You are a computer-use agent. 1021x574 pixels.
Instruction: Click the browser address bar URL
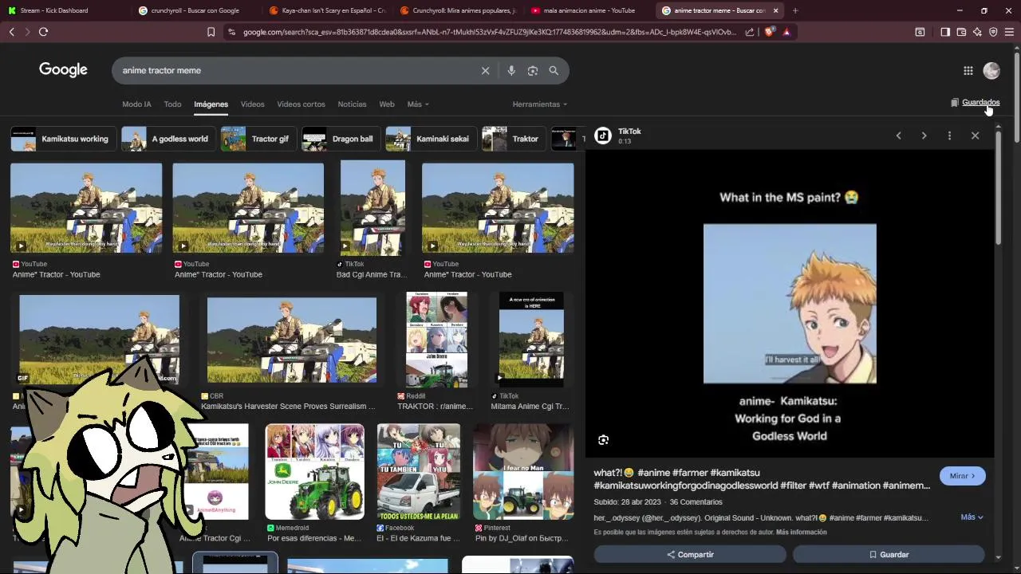coord(488,32)
